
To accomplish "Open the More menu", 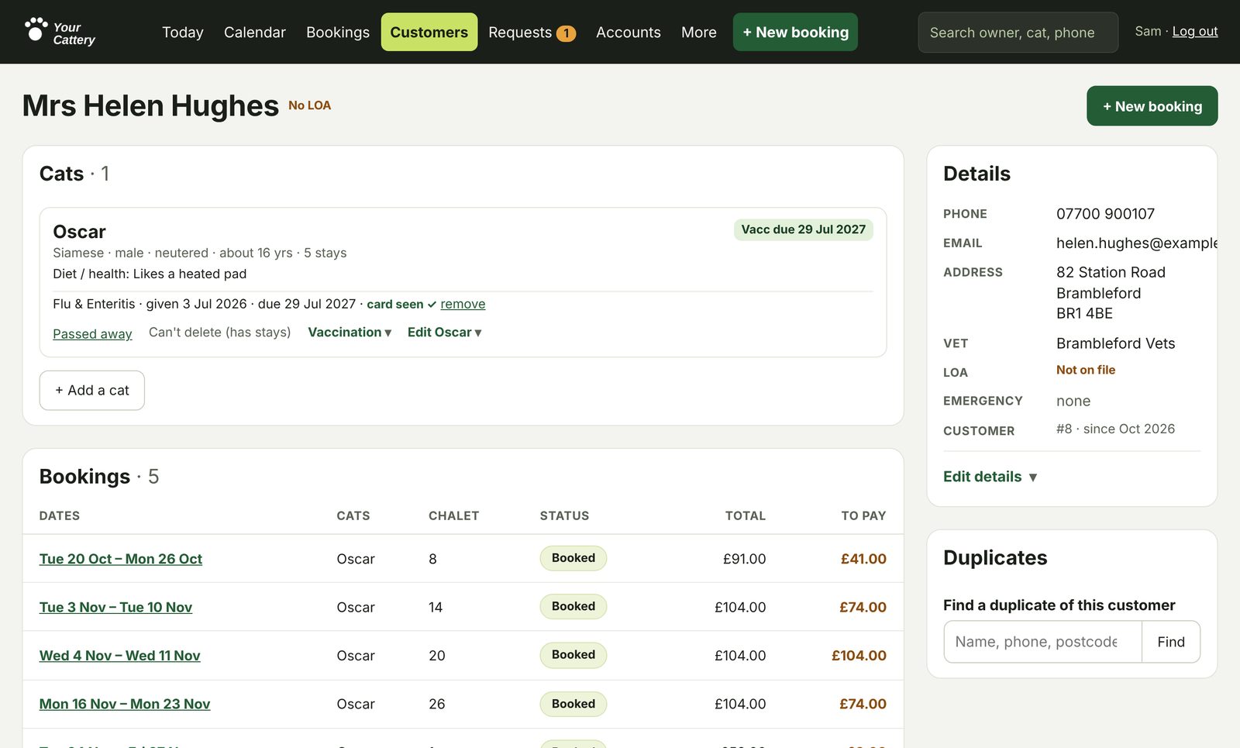I will pos(699,33).
